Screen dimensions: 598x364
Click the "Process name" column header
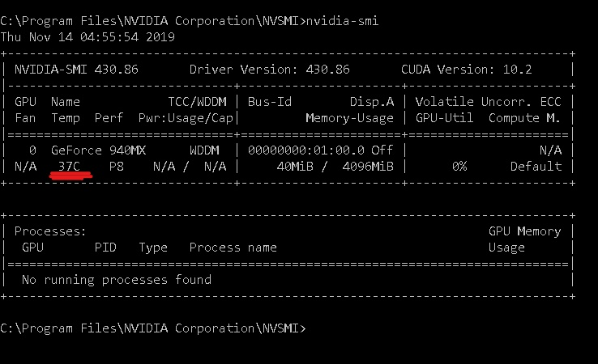(233, 248)
